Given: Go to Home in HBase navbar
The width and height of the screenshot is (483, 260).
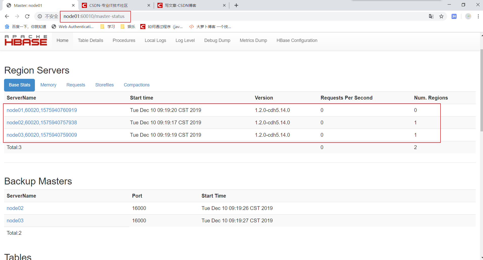Looking at the screenshot, I should tap(62, 40).
